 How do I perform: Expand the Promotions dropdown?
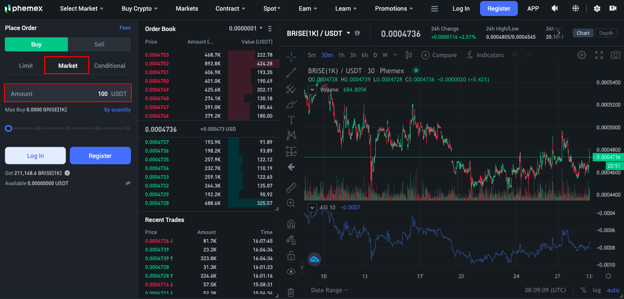394,9
